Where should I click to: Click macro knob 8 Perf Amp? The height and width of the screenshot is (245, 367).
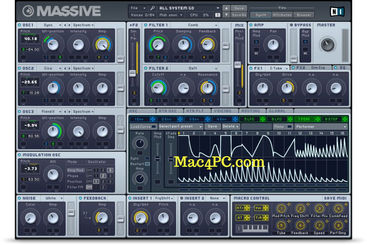338,226
